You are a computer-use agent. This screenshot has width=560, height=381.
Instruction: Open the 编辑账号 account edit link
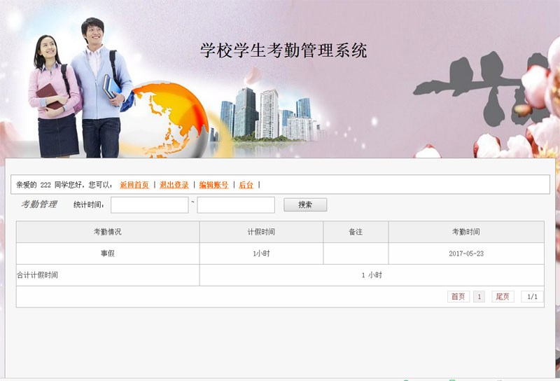click(213, 185)
